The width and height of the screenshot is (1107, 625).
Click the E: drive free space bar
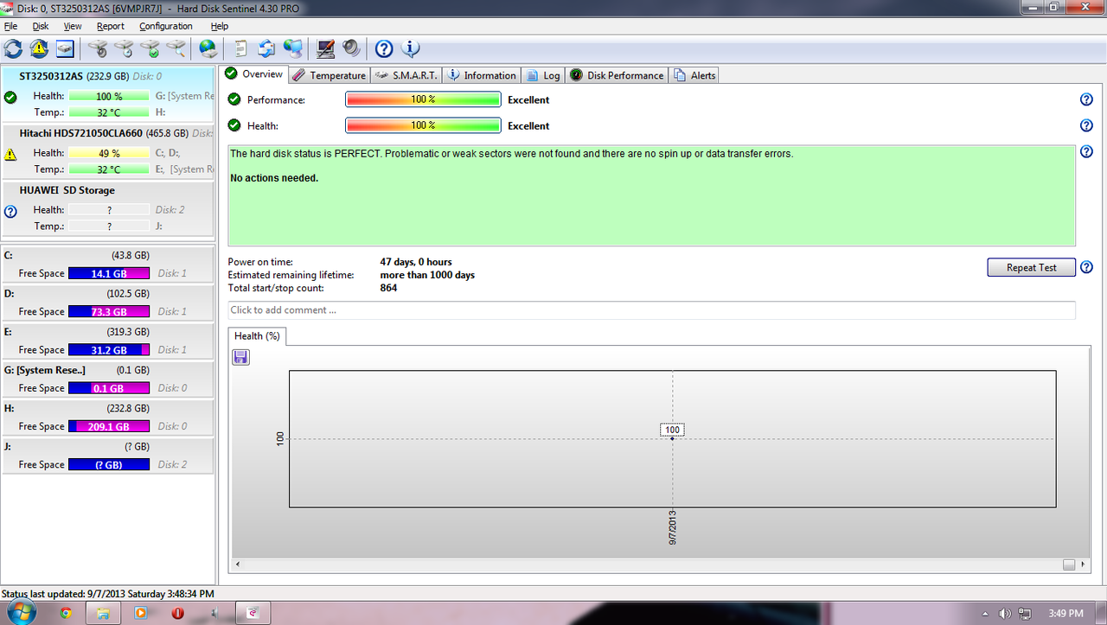tap(109, 349)
